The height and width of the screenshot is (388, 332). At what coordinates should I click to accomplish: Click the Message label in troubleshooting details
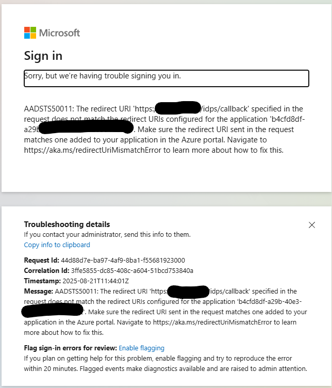[x=38, y=291]
